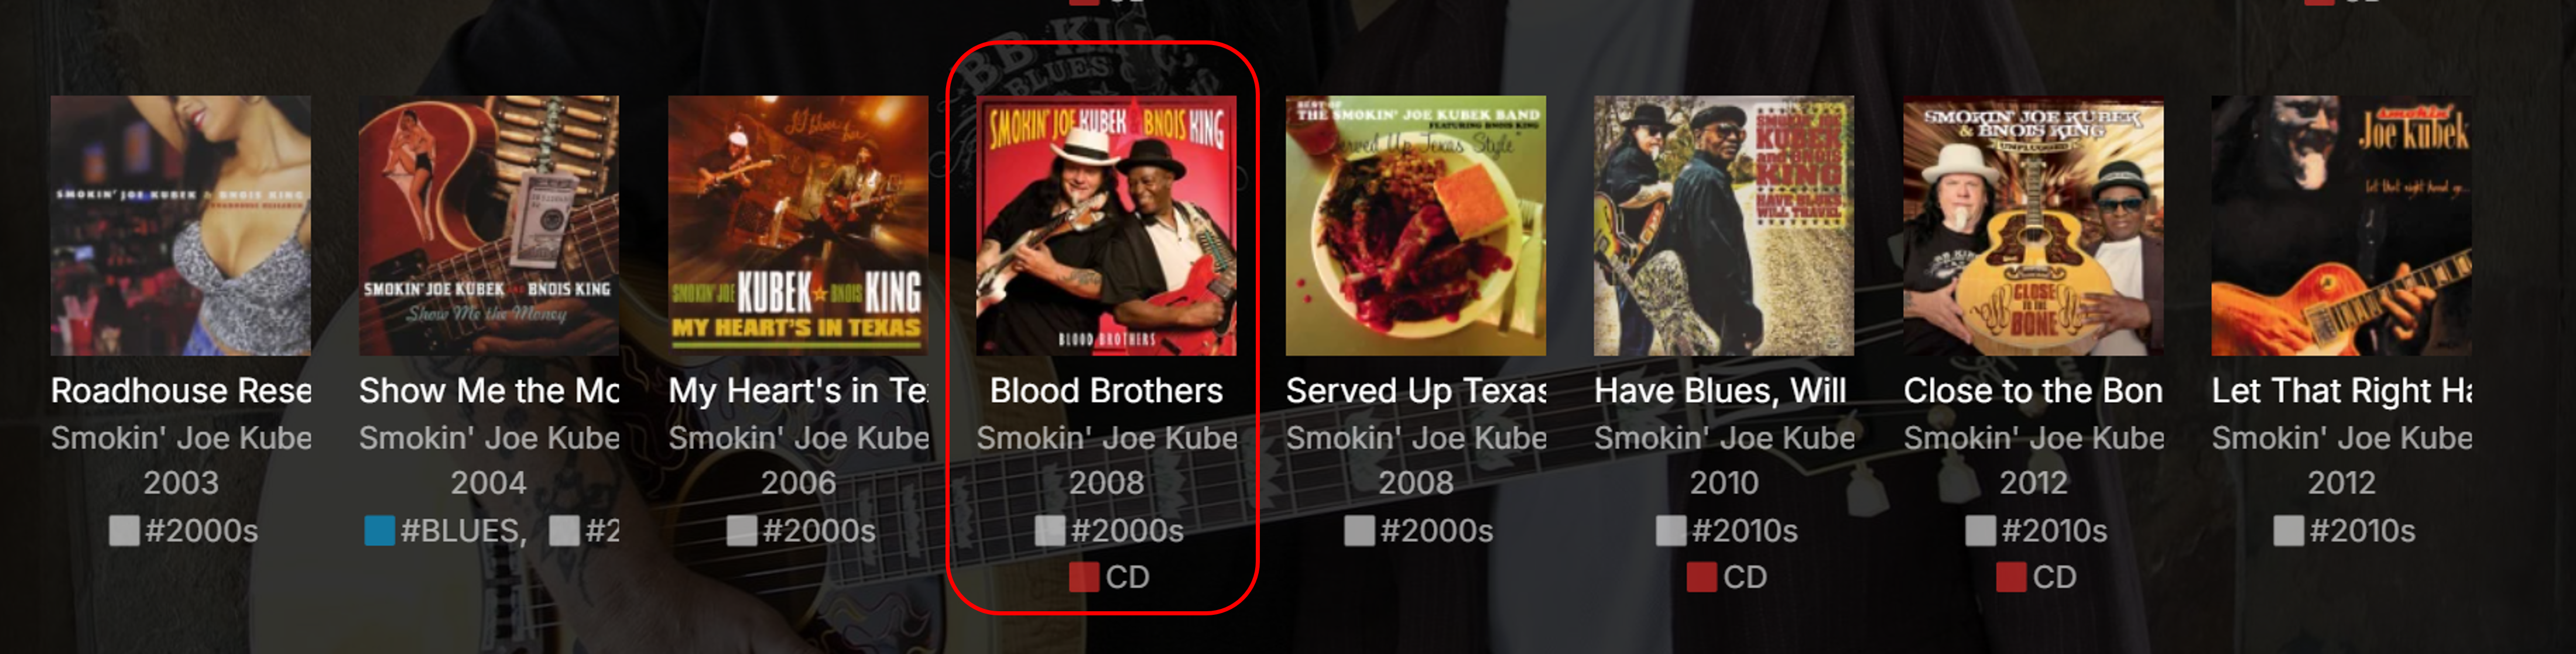2576x654 pixels.
Task: Click red CD tag under Have Blues 2010
Action: coord(1727,577)
